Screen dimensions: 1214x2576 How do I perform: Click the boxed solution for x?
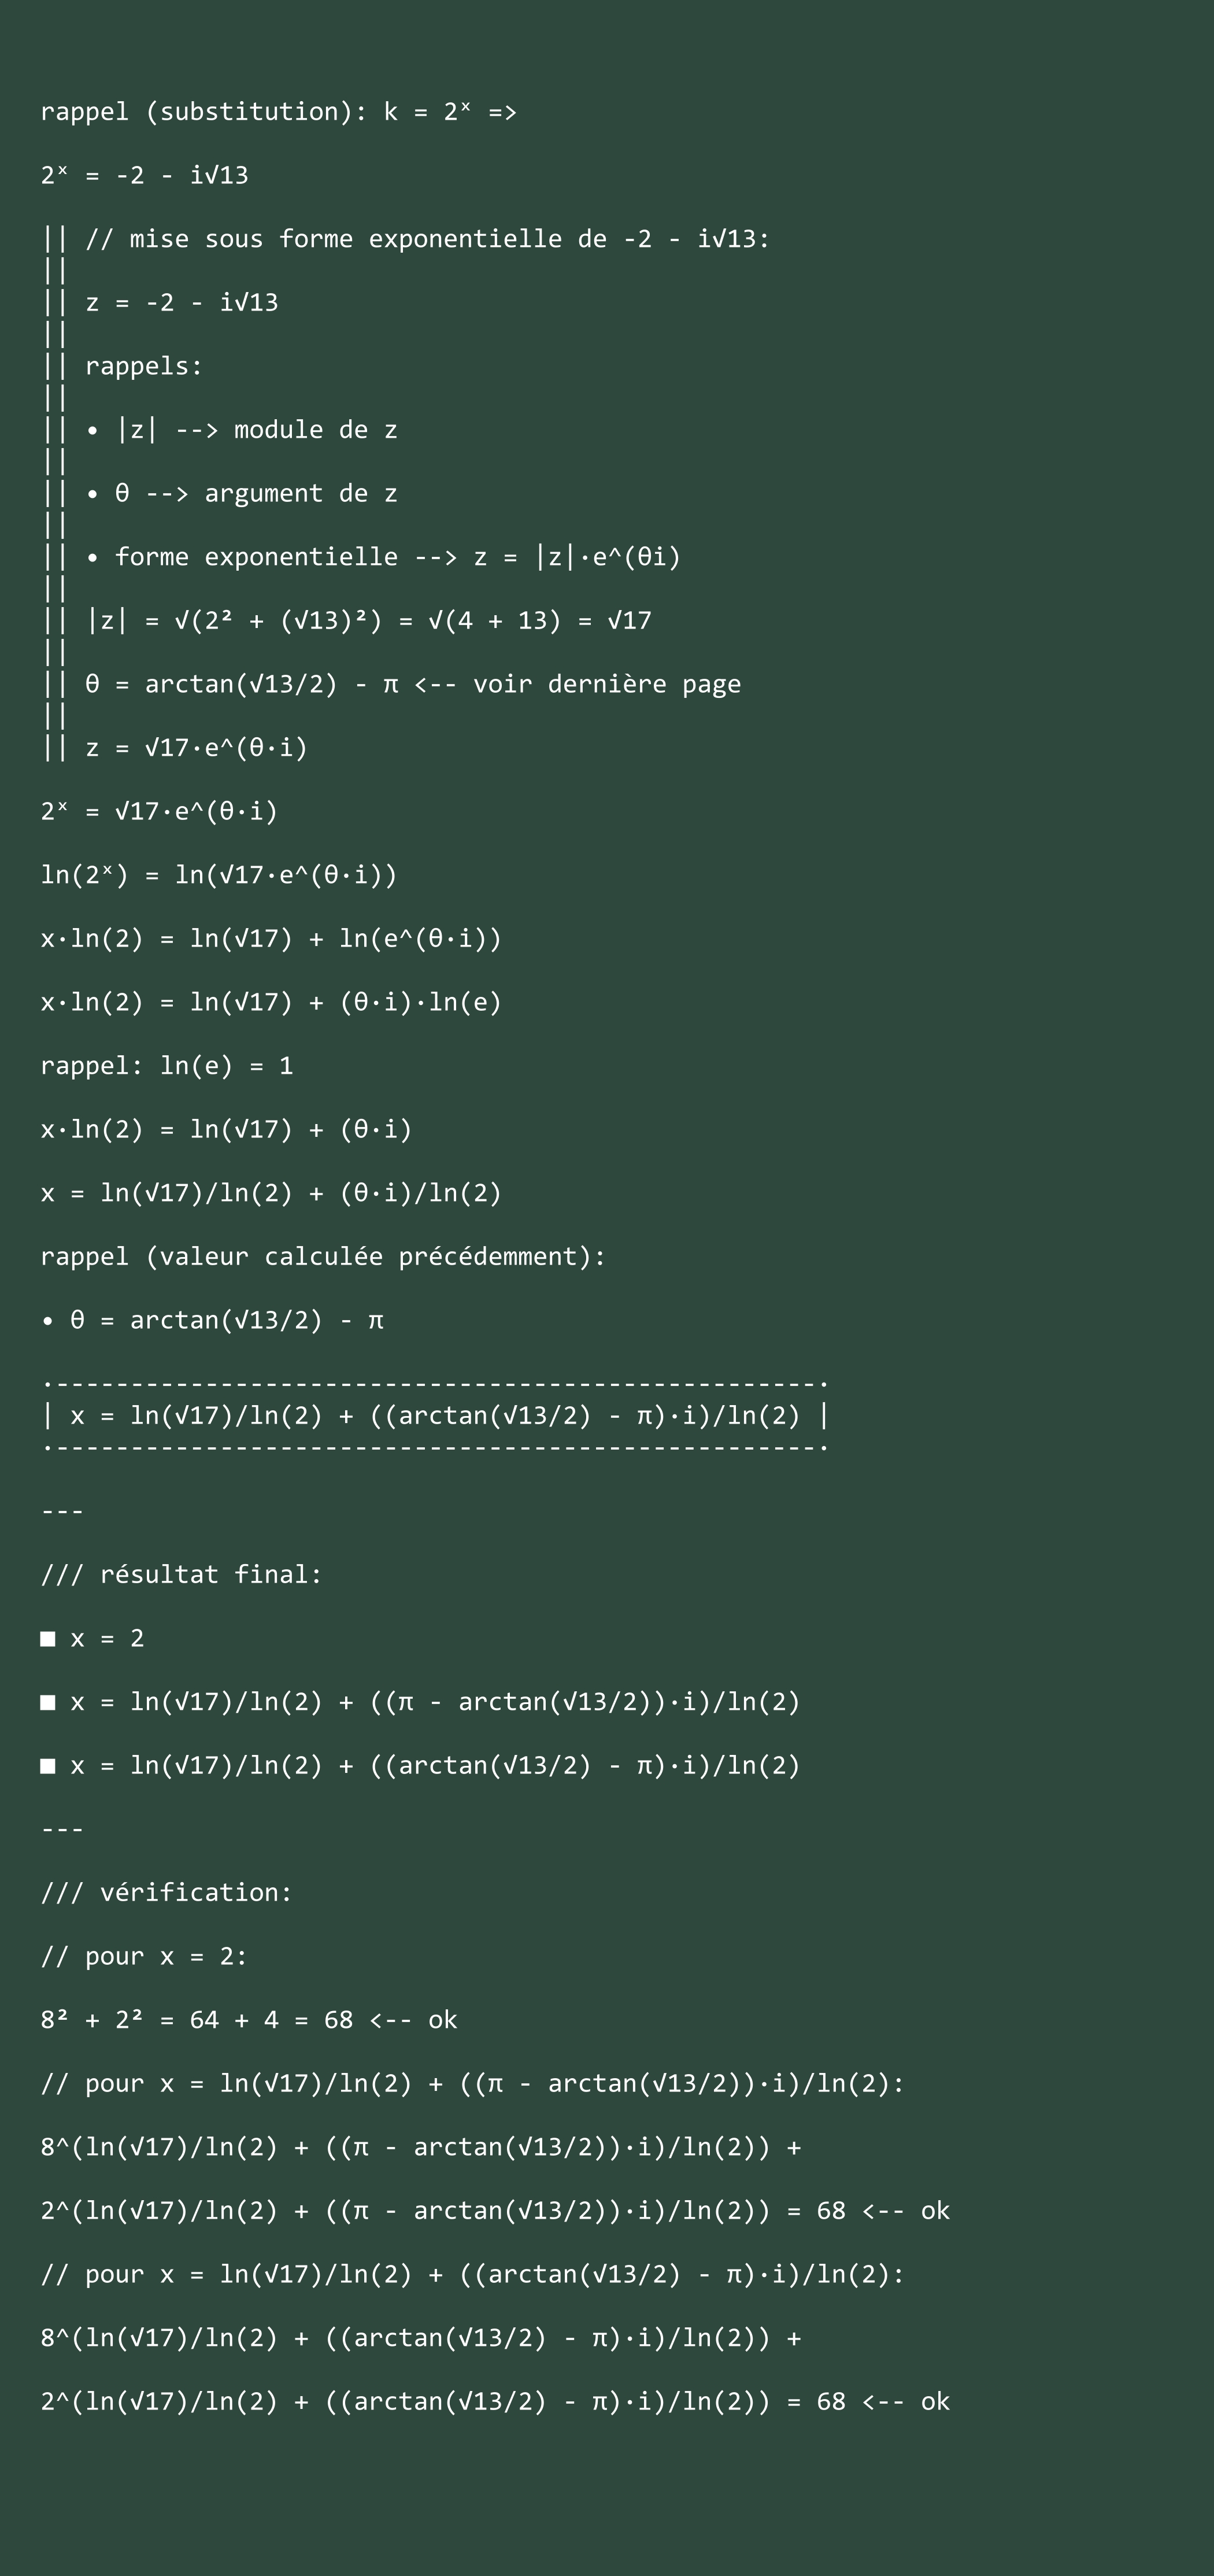coord(435,1416)
